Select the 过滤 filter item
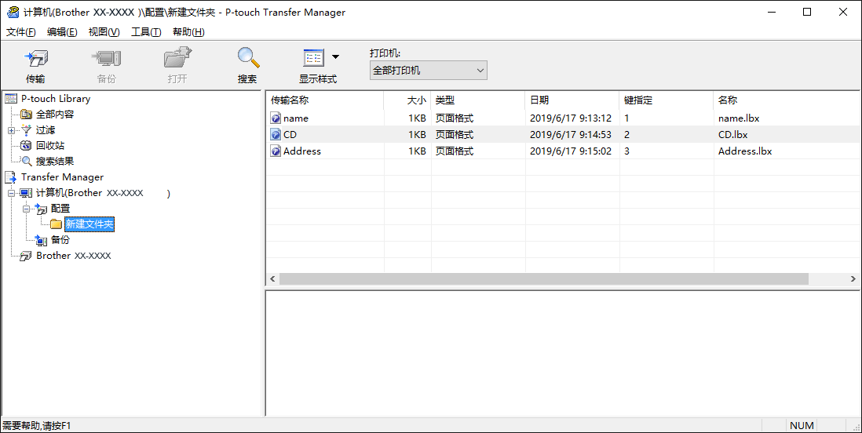Viewport: 862px width, 433px height. tap(46, 130)
